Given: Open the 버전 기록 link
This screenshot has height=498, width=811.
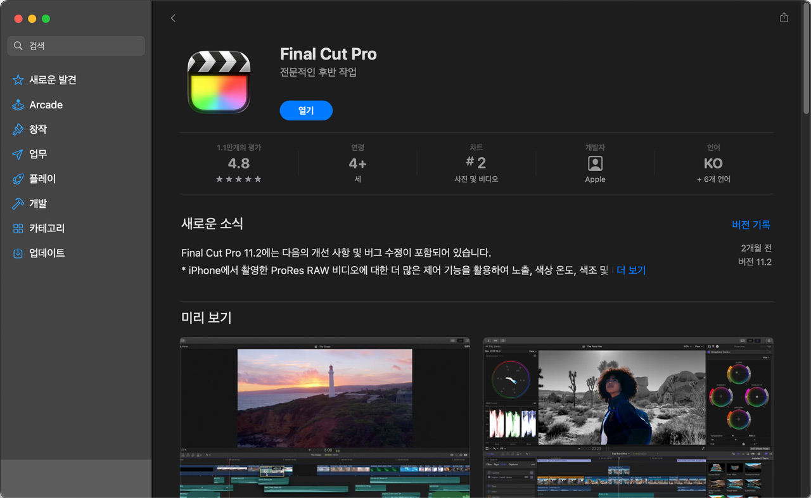Looking at the screenshot, I should [x=751, y=225].
